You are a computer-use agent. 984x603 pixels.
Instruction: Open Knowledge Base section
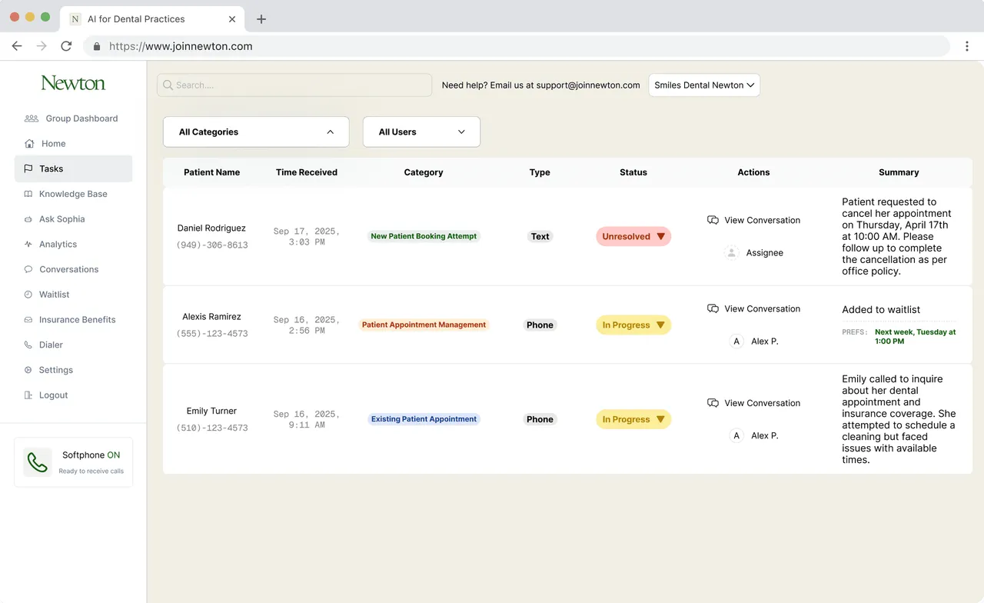tap(73, 194)
